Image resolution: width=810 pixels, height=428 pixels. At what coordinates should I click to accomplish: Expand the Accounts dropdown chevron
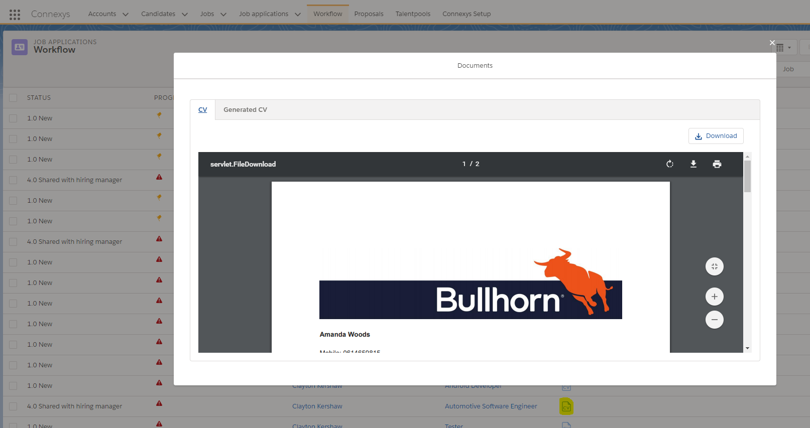point(126,15)
